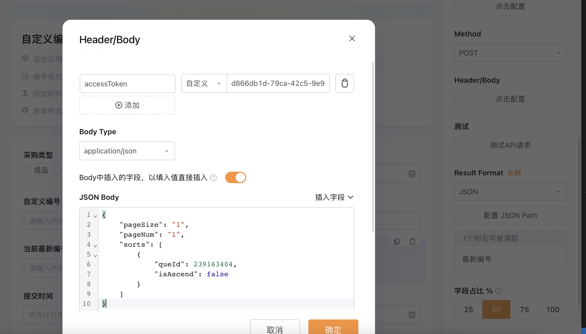Toggle the Body direct insert switch
This screenshot has width=586, height=334.
click(x=235, y=177)
